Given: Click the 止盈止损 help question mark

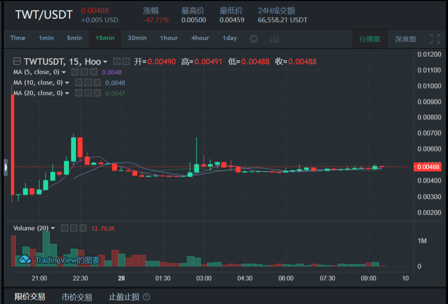Looking at the screenshot, I should 147,297.
